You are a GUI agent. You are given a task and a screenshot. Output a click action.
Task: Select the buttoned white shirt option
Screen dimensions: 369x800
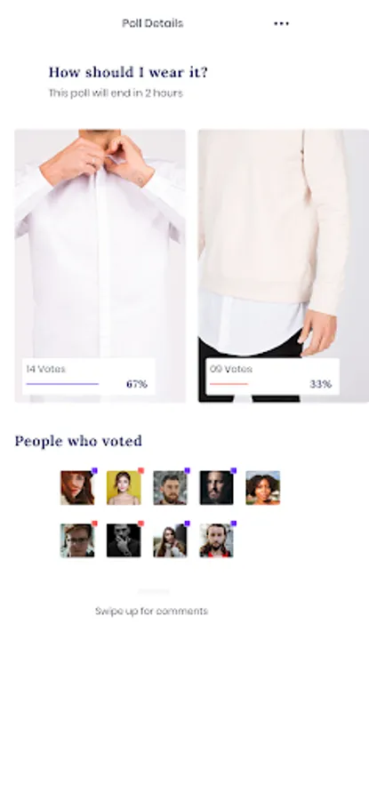tap(100, 266)
